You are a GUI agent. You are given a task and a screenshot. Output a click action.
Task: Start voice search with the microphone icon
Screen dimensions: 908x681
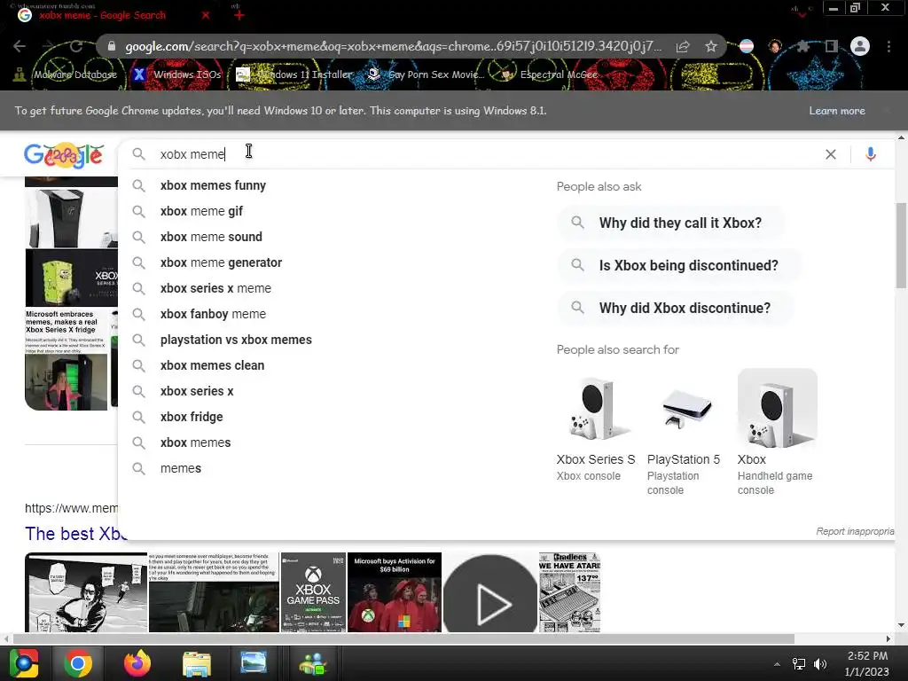coord(871,154)
